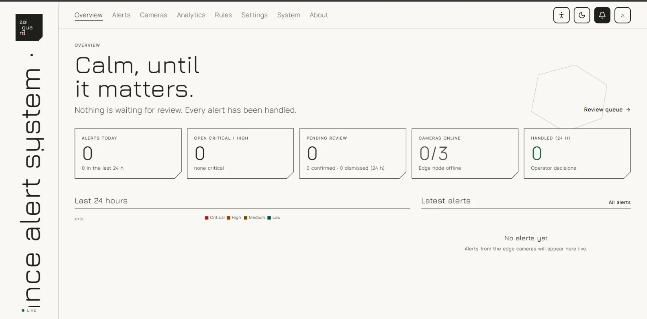Open the Open Critical / High card
The height and width of the screenshot is (319, 647).
click(240, 153)
